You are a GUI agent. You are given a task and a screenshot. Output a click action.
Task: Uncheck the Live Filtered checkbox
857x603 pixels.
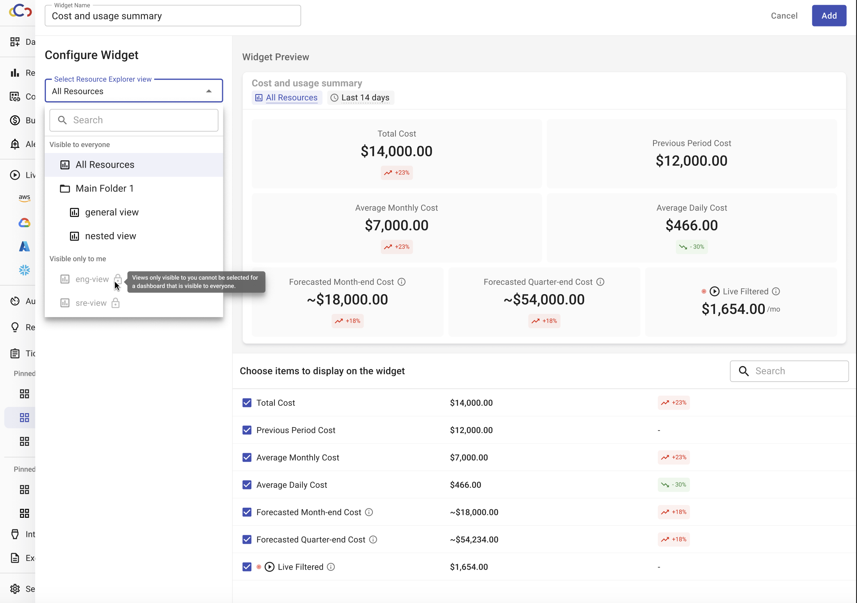(x=247, y=567)
